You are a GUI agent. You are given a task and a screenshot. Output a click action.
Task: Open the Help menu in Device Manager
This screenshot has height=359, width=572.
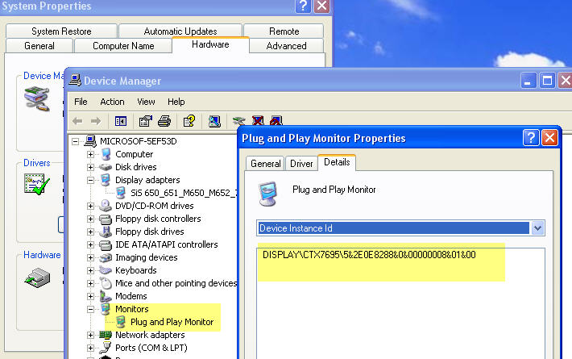tap(176, 102)
